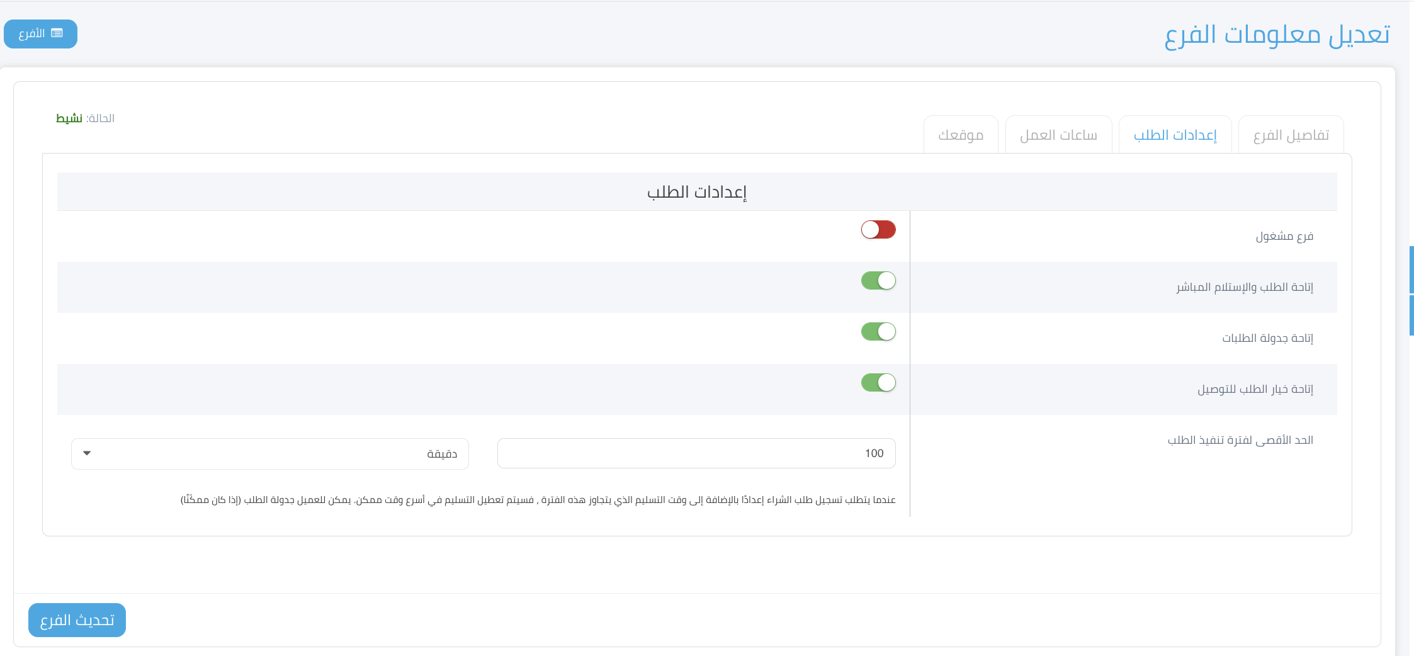Viewport: 1414px width, 656px height.
Task: Open the ساعات العمل tab
Action: point(1060,134)
